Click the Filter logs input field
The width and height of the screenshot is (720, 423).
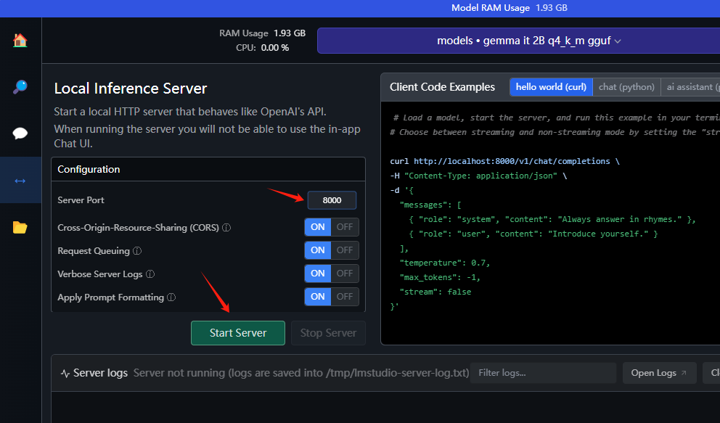click(543, 373)
